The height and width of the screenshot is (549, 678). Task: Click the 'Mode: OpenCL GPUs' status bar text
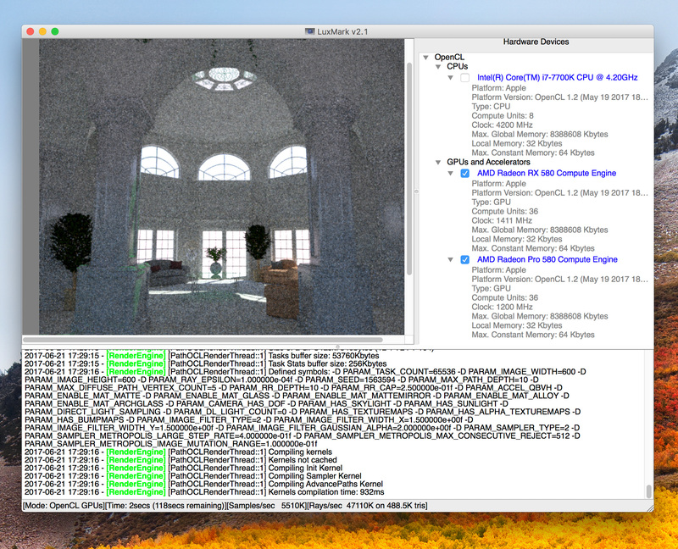click(64, 505)
